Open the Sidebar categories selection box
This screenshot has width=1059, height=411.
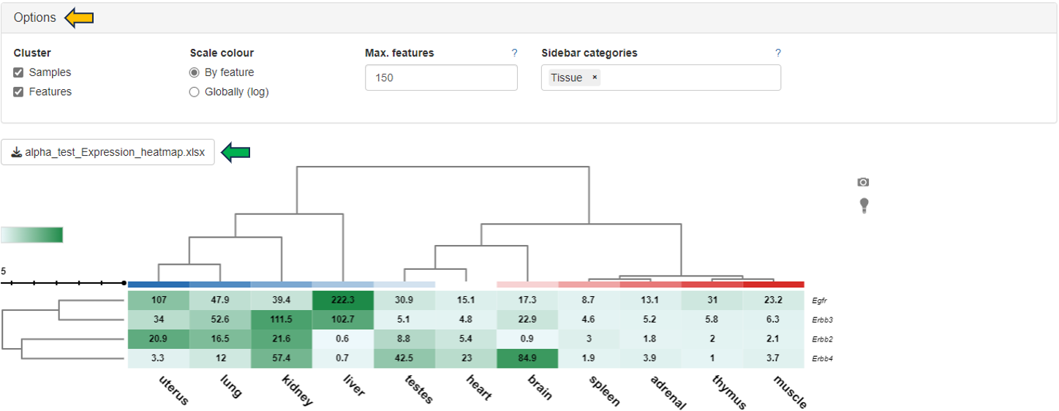[687, 78]
